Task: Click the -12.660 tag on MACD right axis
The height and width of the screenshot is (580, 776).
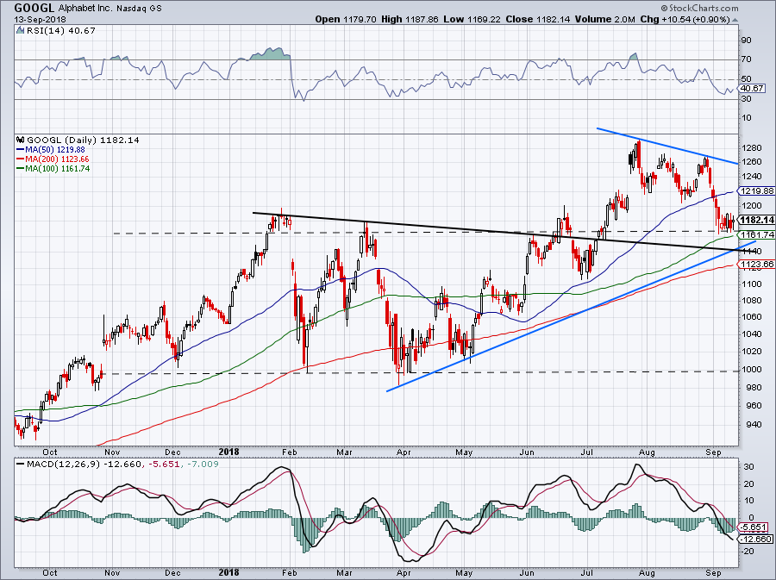Action: click(757, 539)
